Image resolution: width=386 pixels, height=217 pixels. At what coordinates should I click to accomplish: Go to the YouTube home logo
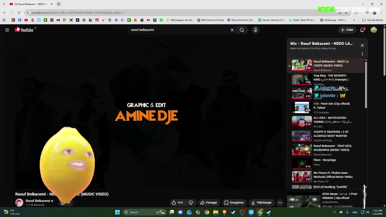tap(24, 30)
